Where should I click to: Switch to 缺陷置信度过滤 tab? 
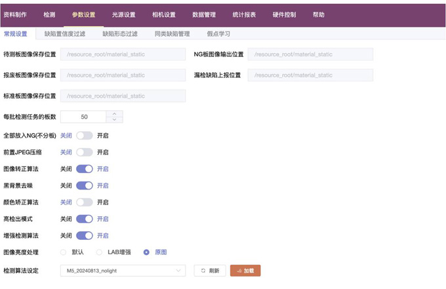tap(64, 33)
